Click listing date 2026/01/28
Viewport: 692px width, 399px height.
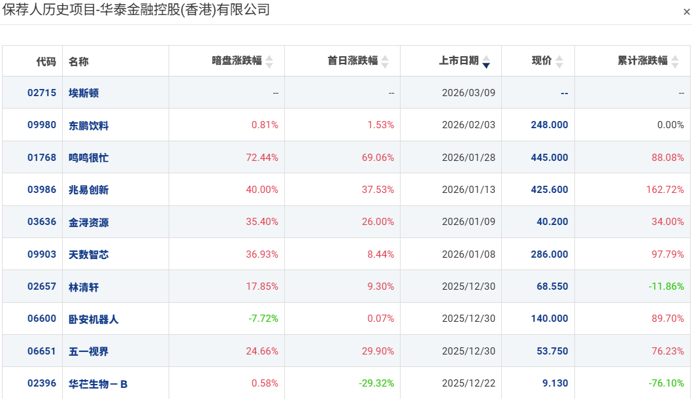tap(469, 158)
